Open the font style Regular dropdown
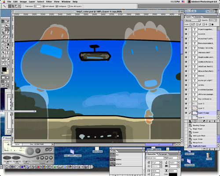 point(173,158)
